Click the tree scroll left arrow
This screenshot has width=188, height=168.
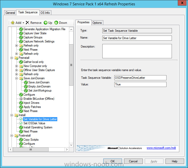(x=11, y=149)
